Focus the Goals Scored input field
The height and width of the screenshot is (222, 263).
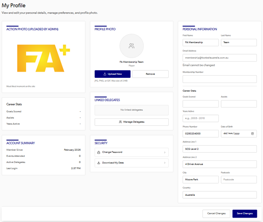coord(201,104)
